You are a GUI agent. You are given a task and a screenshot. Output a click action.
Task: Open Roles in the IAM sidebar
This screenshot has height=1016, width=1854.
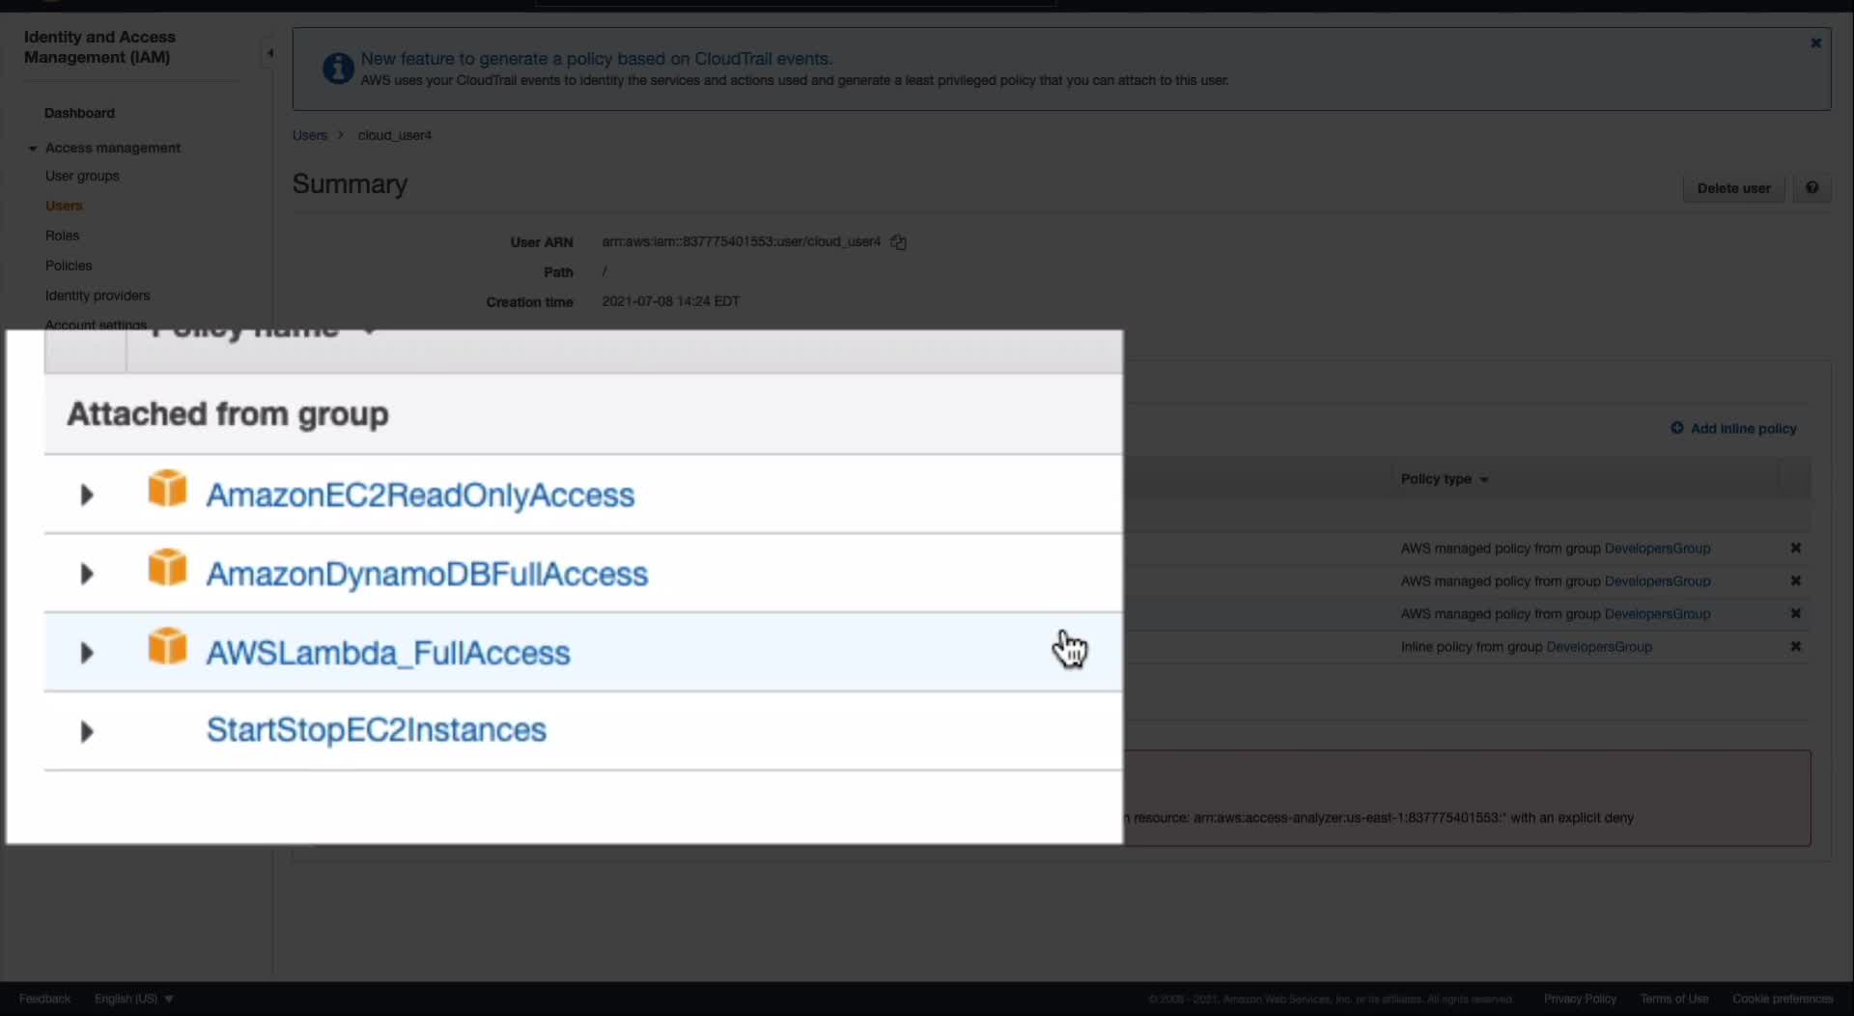(x=62, y=236)
